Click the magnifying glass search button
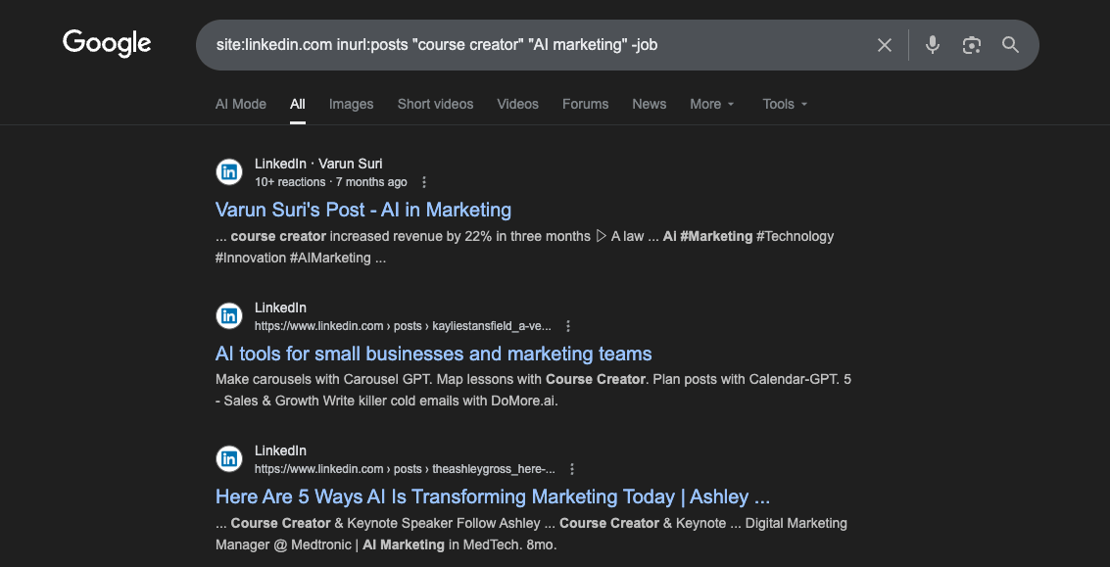 click(1010, 45)
